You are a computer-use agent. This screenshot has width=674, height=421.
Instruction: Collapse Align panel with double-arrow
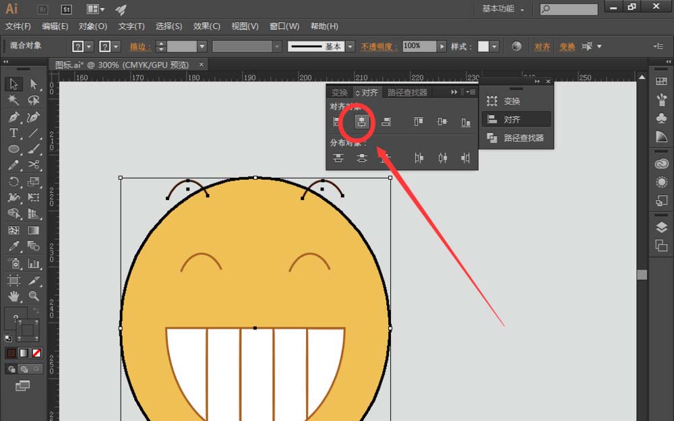tap(454, 92)
